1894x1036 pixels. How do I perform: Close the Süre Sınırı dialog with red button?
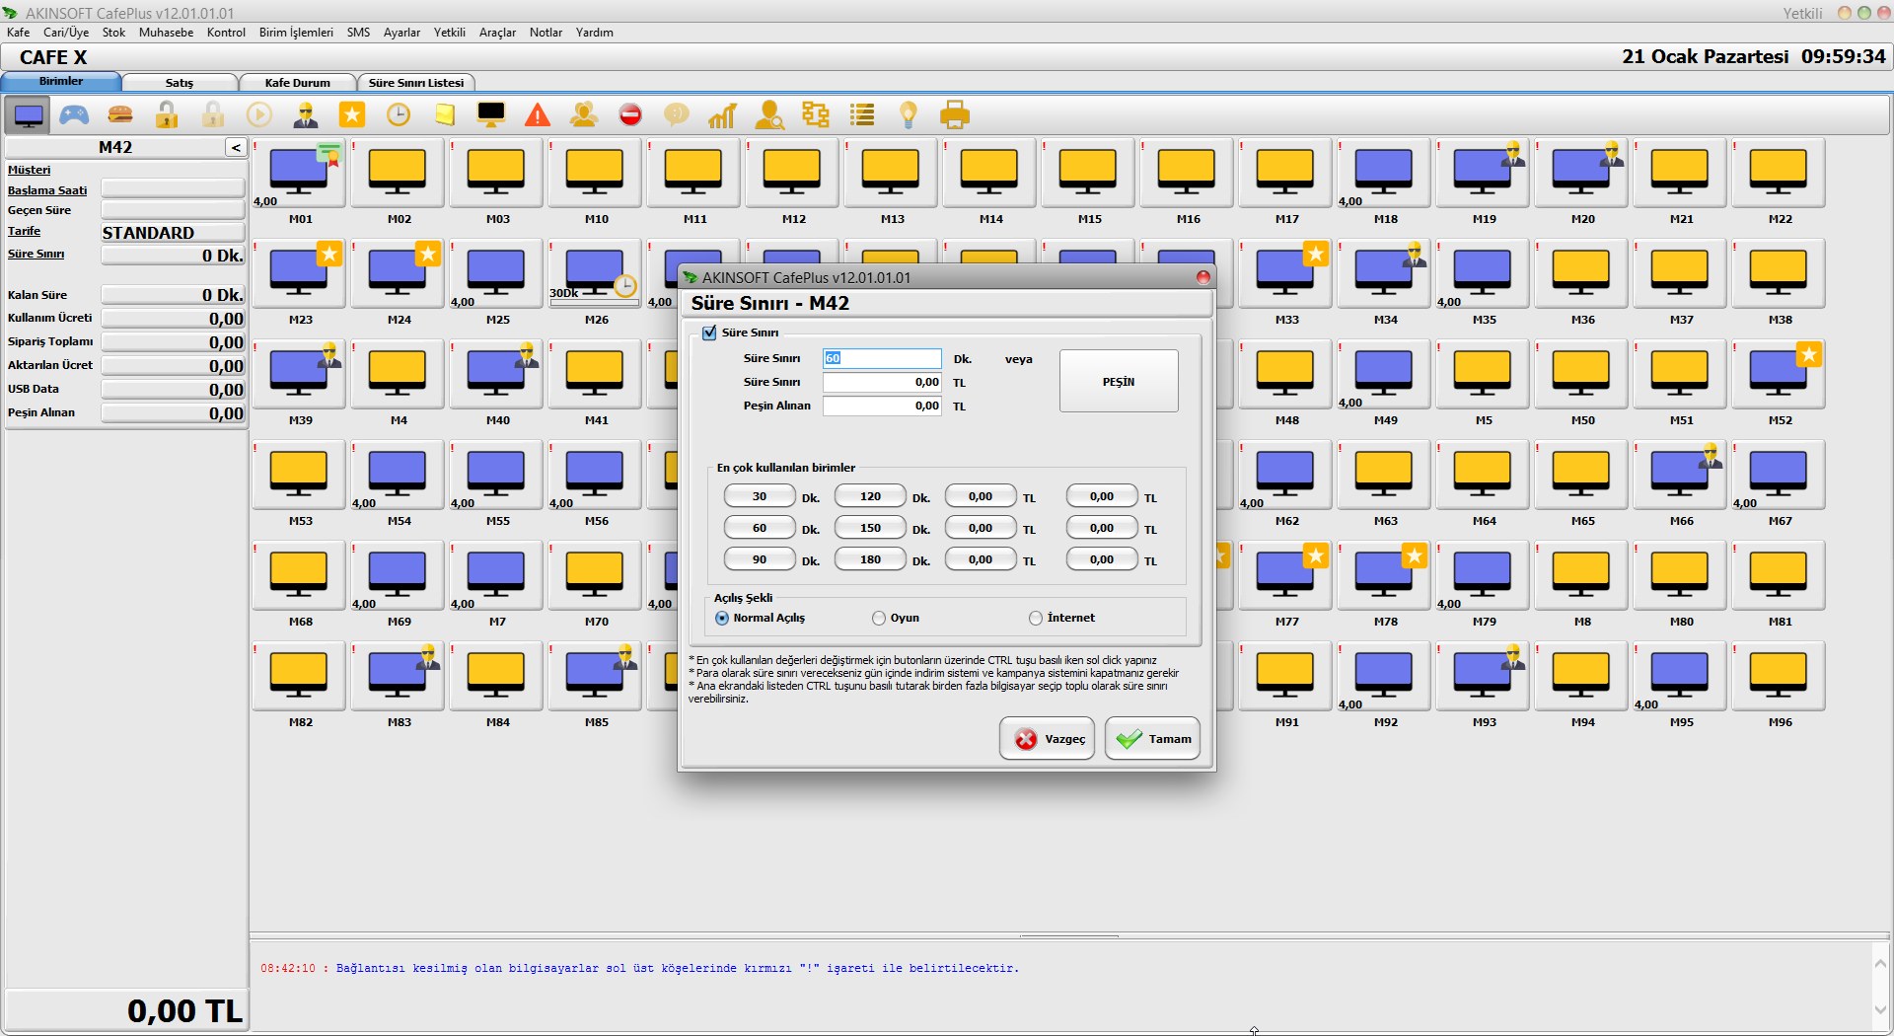[1202, 277]
